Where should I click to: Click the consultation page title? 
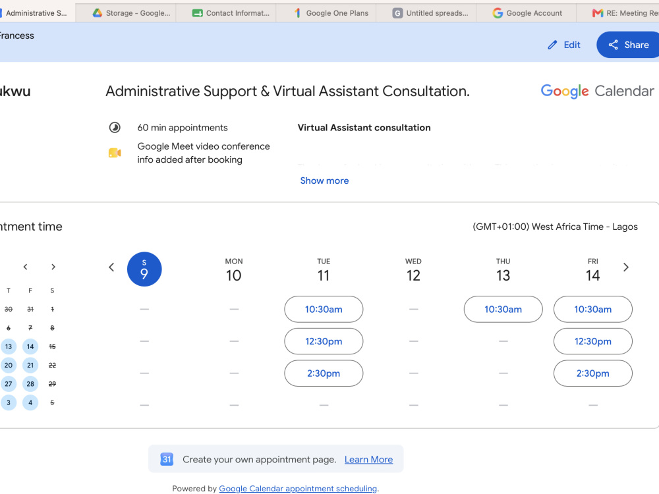287,91
